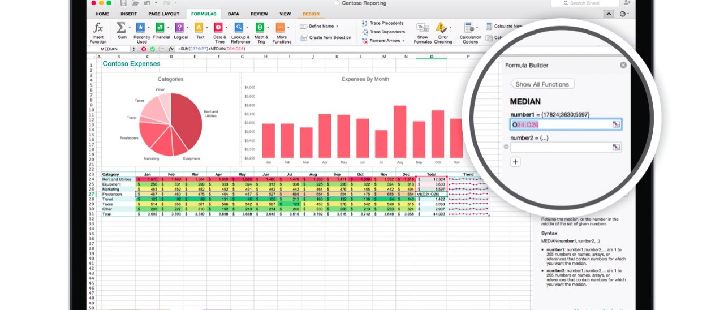This screenshot has height=310, width=724.
Task: Click Create from Selection
Action: (326, 38)
